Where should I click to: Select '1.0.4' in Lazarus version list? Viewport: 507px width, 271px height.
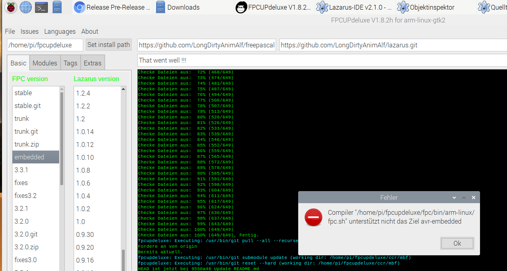pos(97,196)
